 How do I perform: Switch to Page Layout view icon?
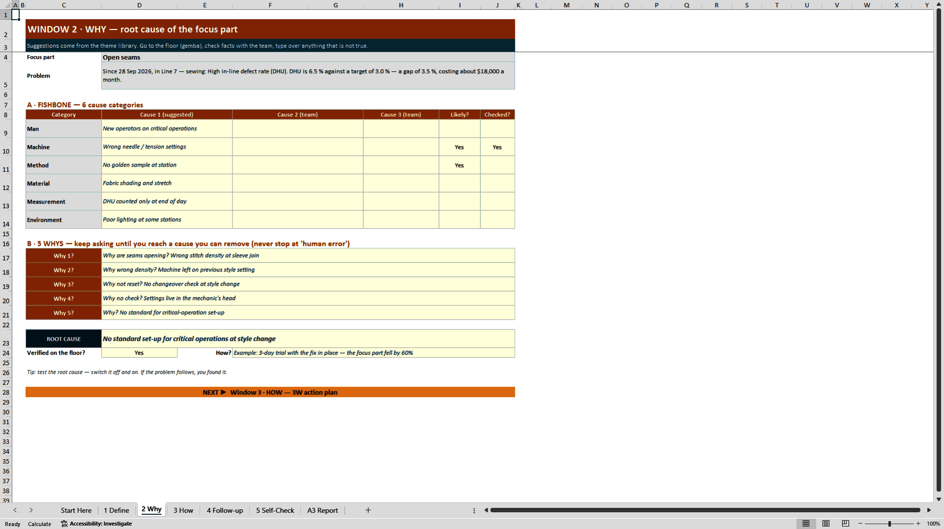[826, 524]
